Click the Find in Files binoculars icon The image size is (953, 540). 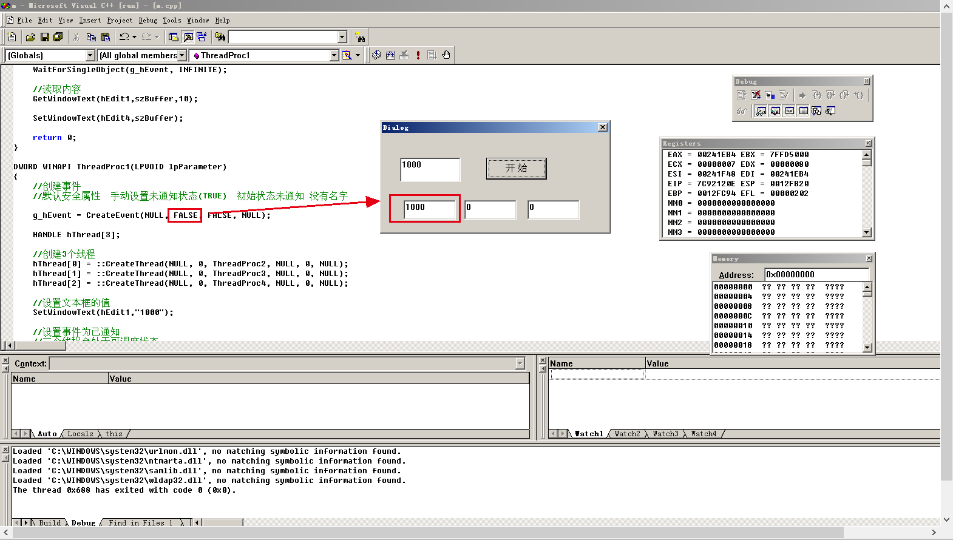pos(220,37)
